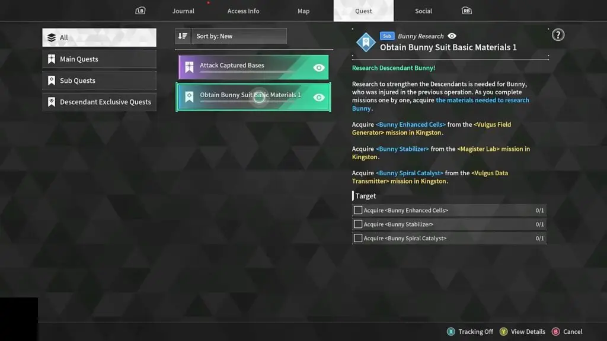
Task: Click the B button Cancel icon
Action: click(555, 332)
